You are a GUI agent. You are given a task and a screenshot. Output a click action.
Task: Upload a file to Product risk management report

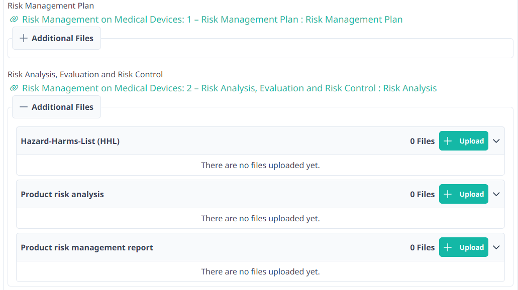463,247
